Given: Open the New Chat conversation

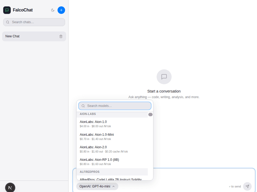Looking at the screenshot, I should point(34,36).
